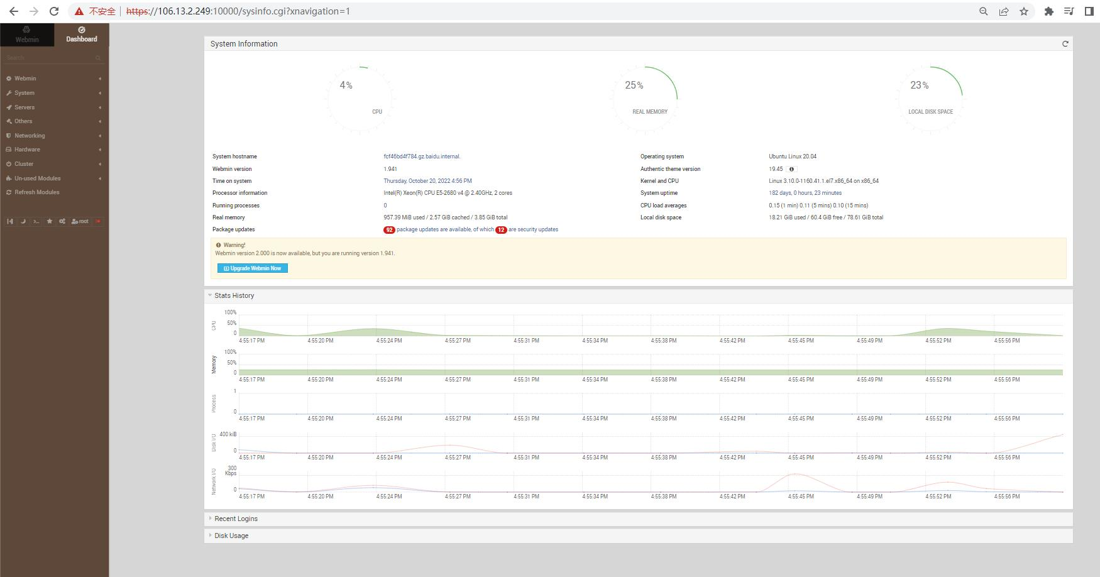Click the search magnifier in the sidebar
Viewport: 1100px width, 577px height.
coord(98,57)
